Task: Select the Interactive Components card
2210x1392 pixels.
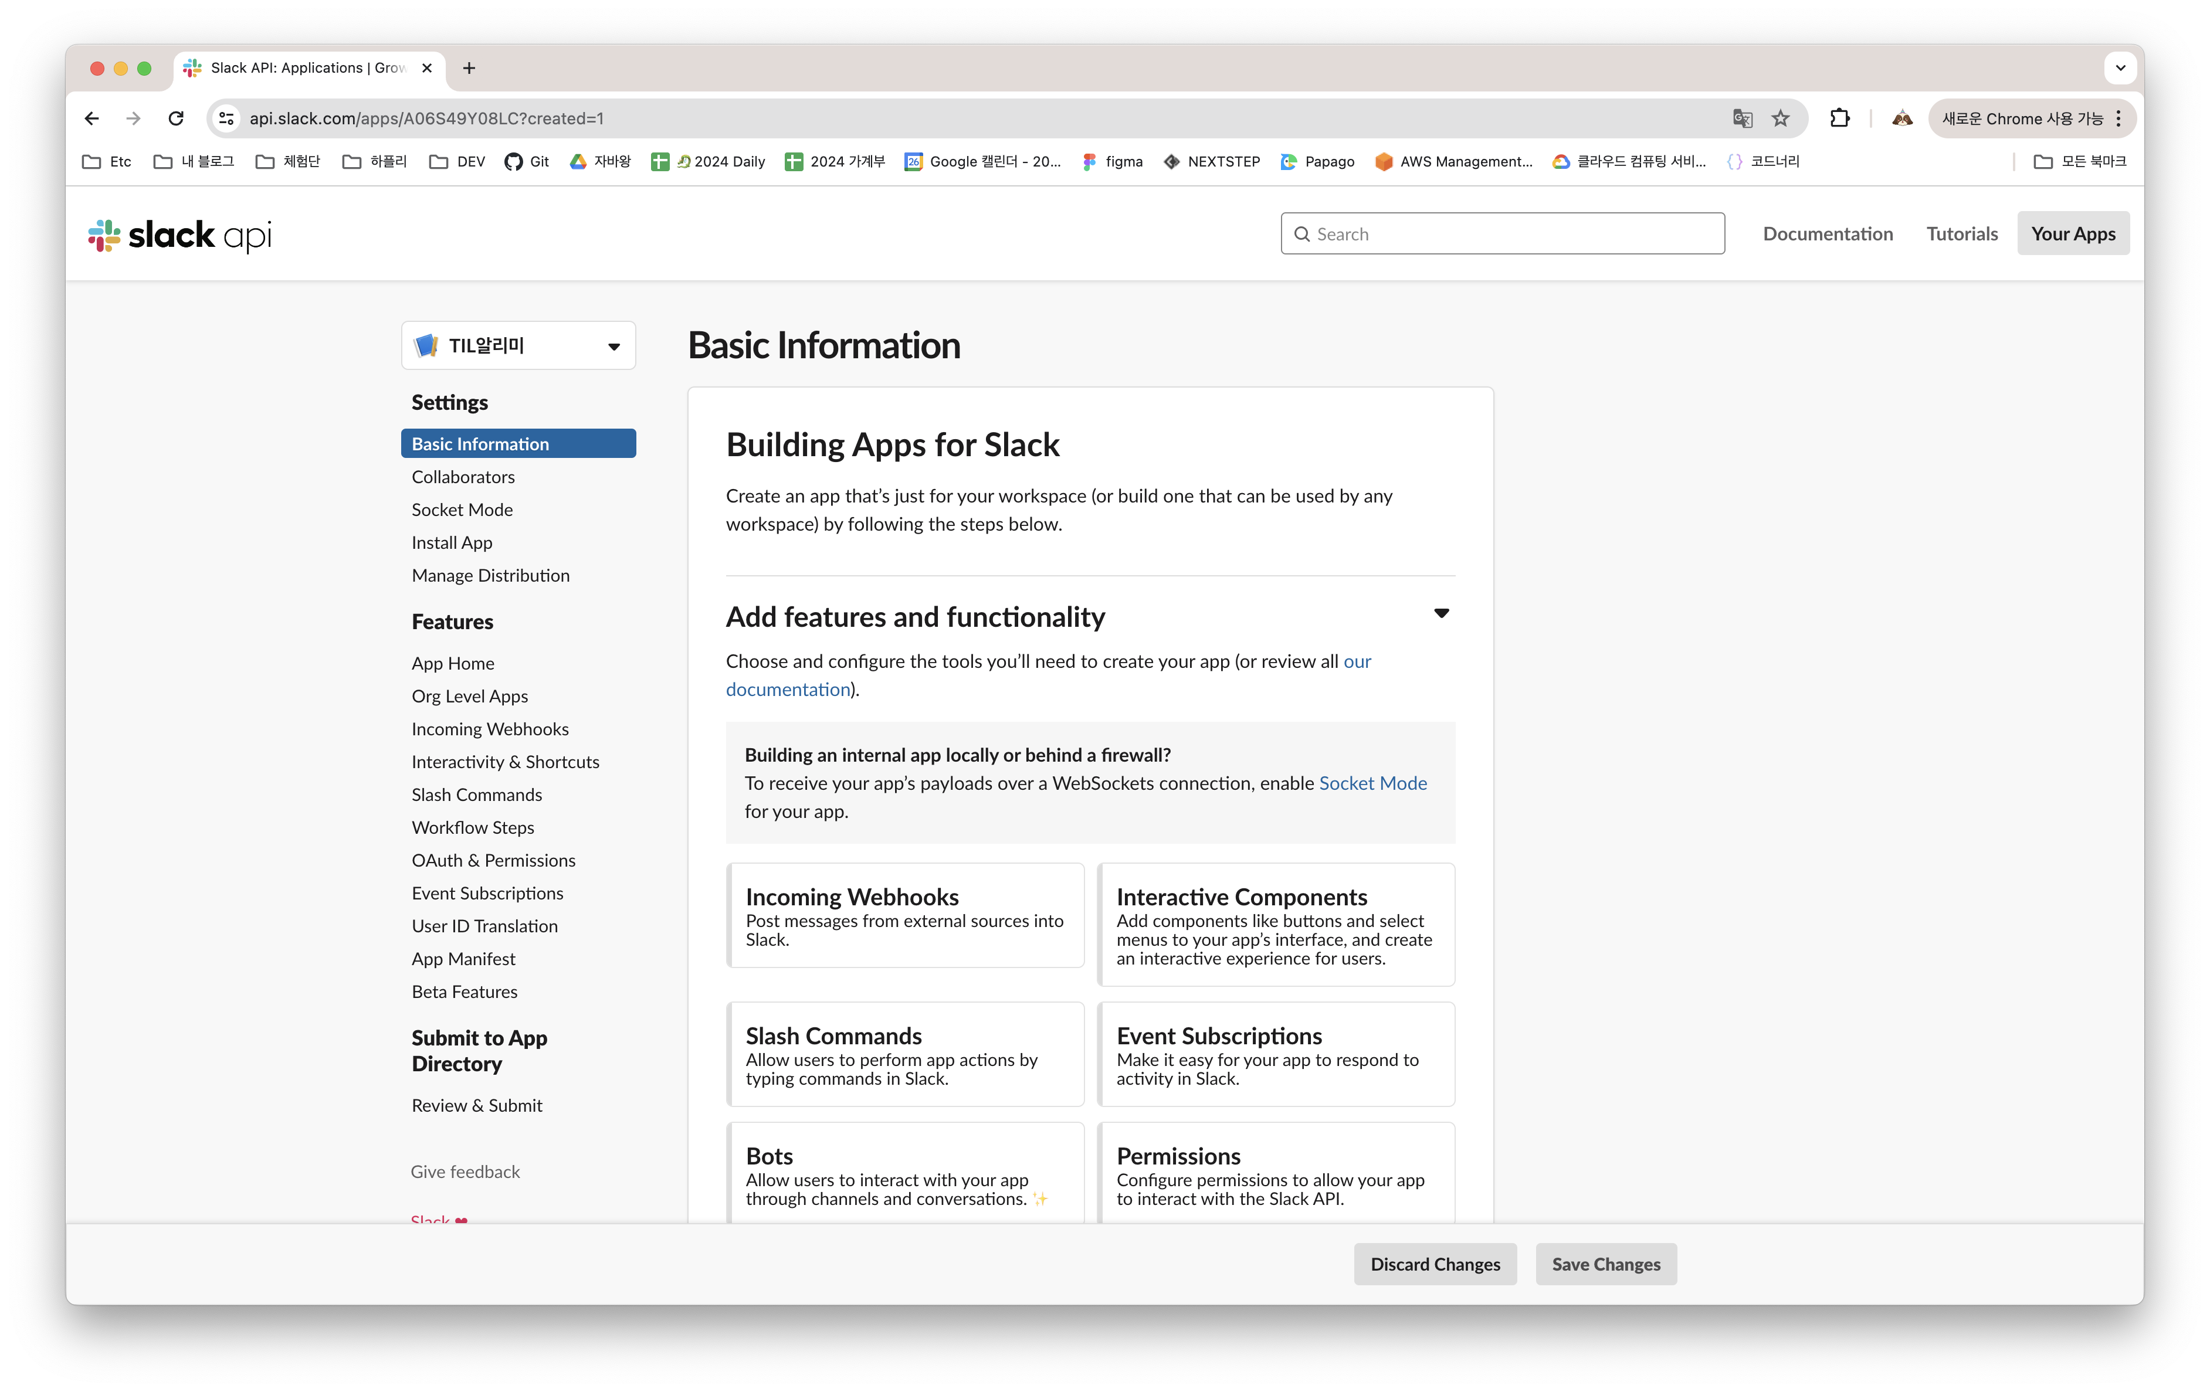Action: pos(1276,925)
